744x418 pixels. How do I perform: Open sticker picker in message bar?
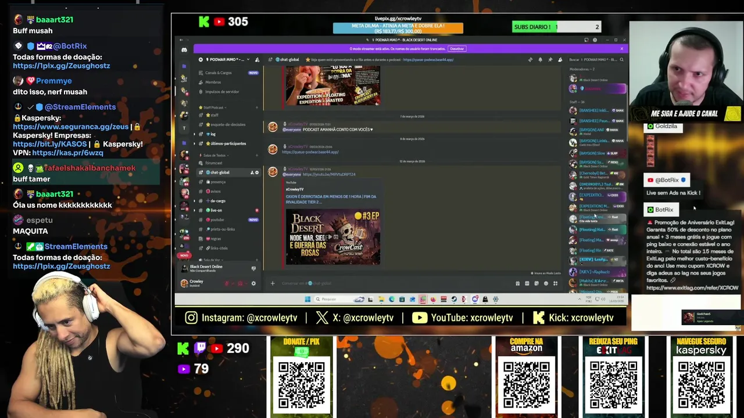coord(536,283)
